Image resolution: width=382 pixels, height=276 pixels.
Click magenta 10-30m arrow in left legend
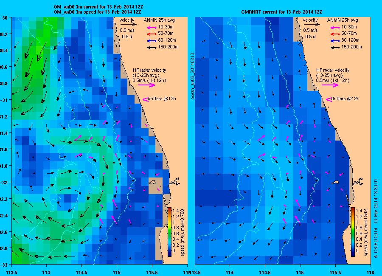pyautogui.click(x=152, y=28)
